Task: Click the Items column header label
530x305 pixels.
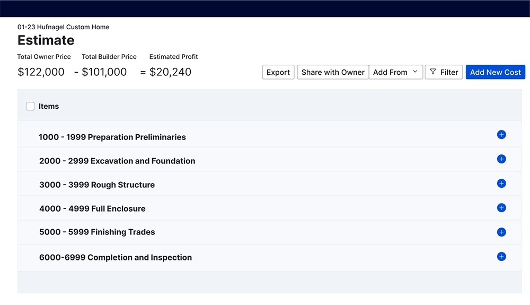Action: click(x=49, y=106)
